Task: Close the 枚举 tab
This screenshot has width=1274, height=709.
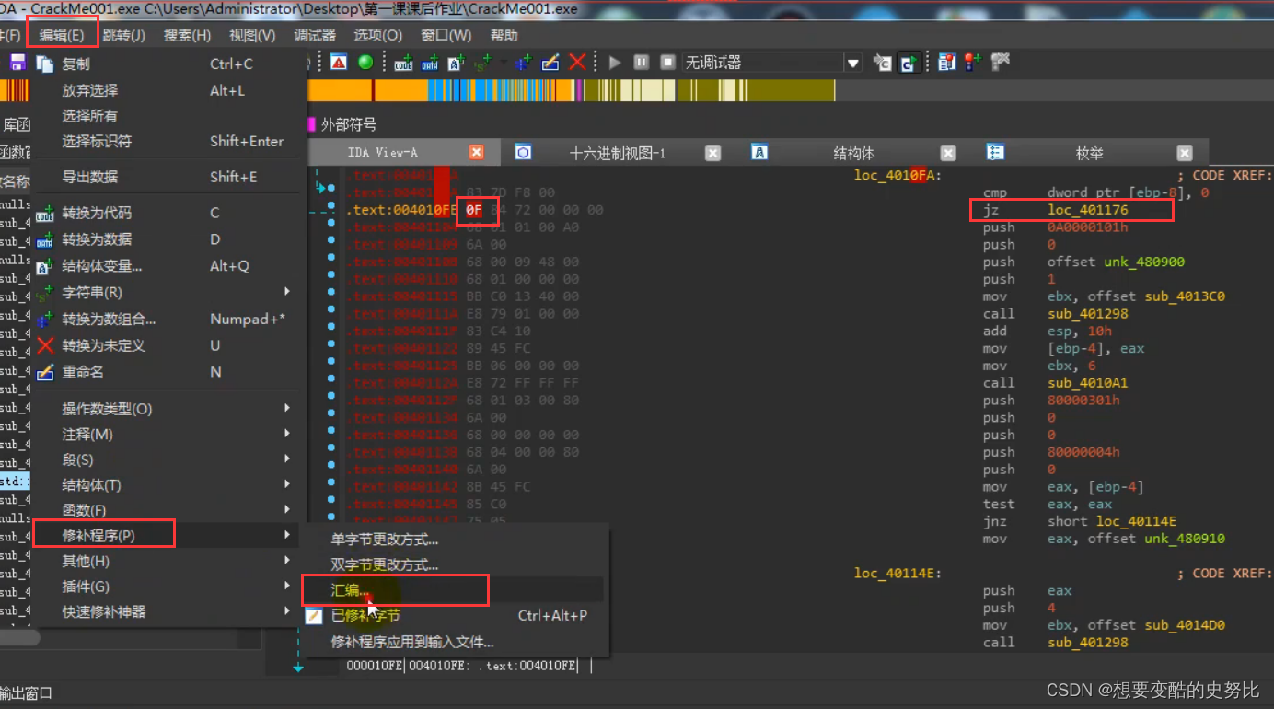Action: click(x=1185, y=153)
